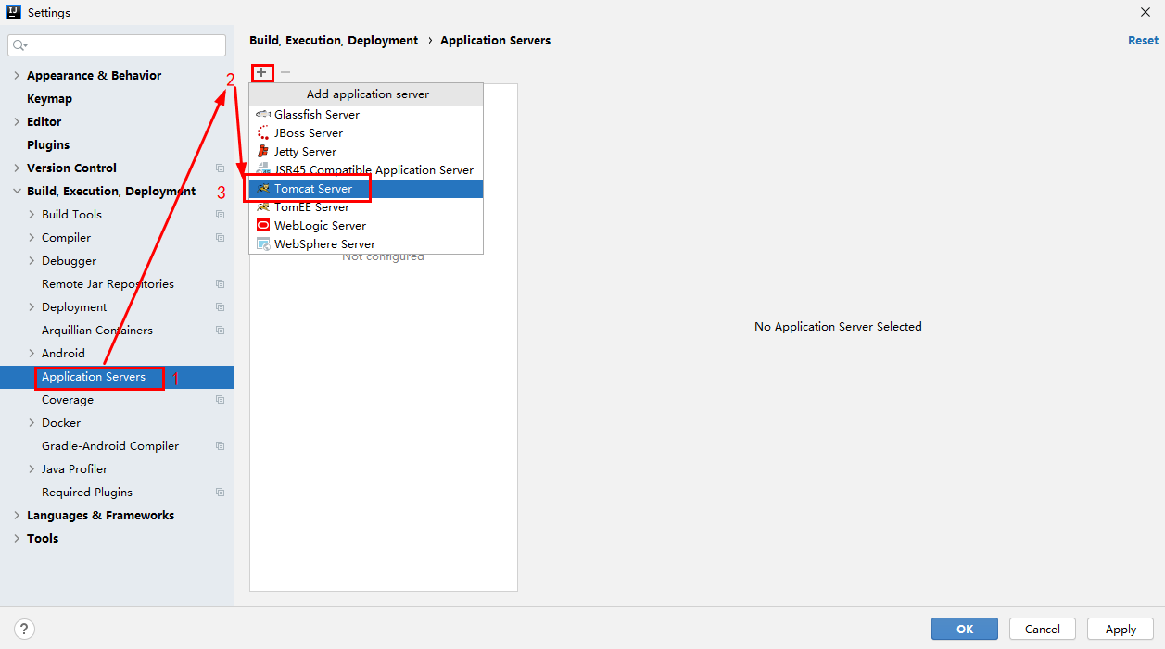Expand the Editor section
This screenshot has height=649, width=1165.
click(x=17, y=122)
